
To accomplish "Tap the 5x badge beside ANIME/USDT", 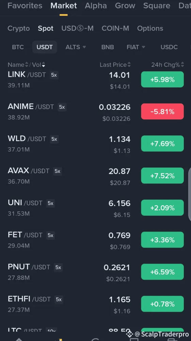I will (x=62, y=107).
